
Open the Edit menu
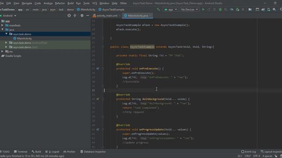click(x=8, y=3)
